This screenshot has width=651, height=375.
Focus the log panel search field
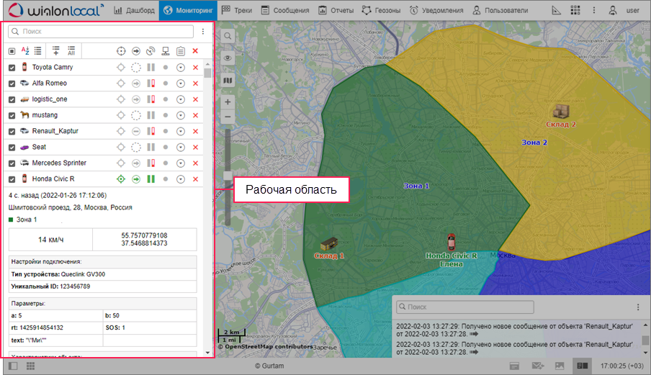coord(465,307)
